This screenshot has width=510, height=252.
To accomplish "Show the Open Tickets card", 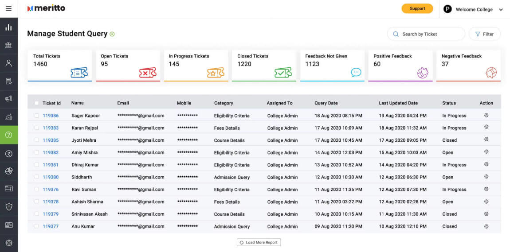I will [x=128, y=66].
